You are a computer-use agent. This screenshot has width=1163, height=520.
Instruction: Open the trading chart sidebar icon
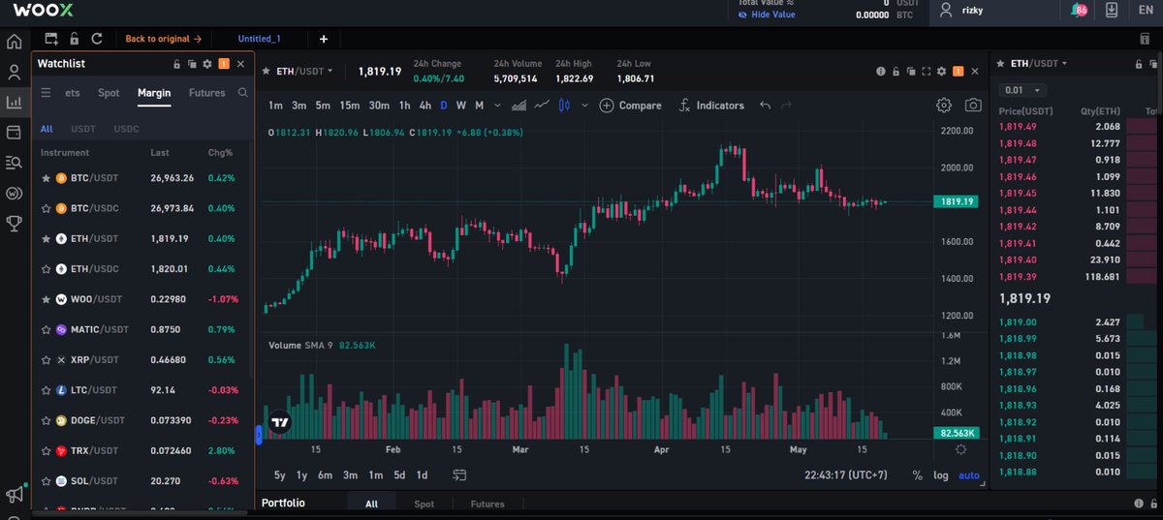point(14,102)
